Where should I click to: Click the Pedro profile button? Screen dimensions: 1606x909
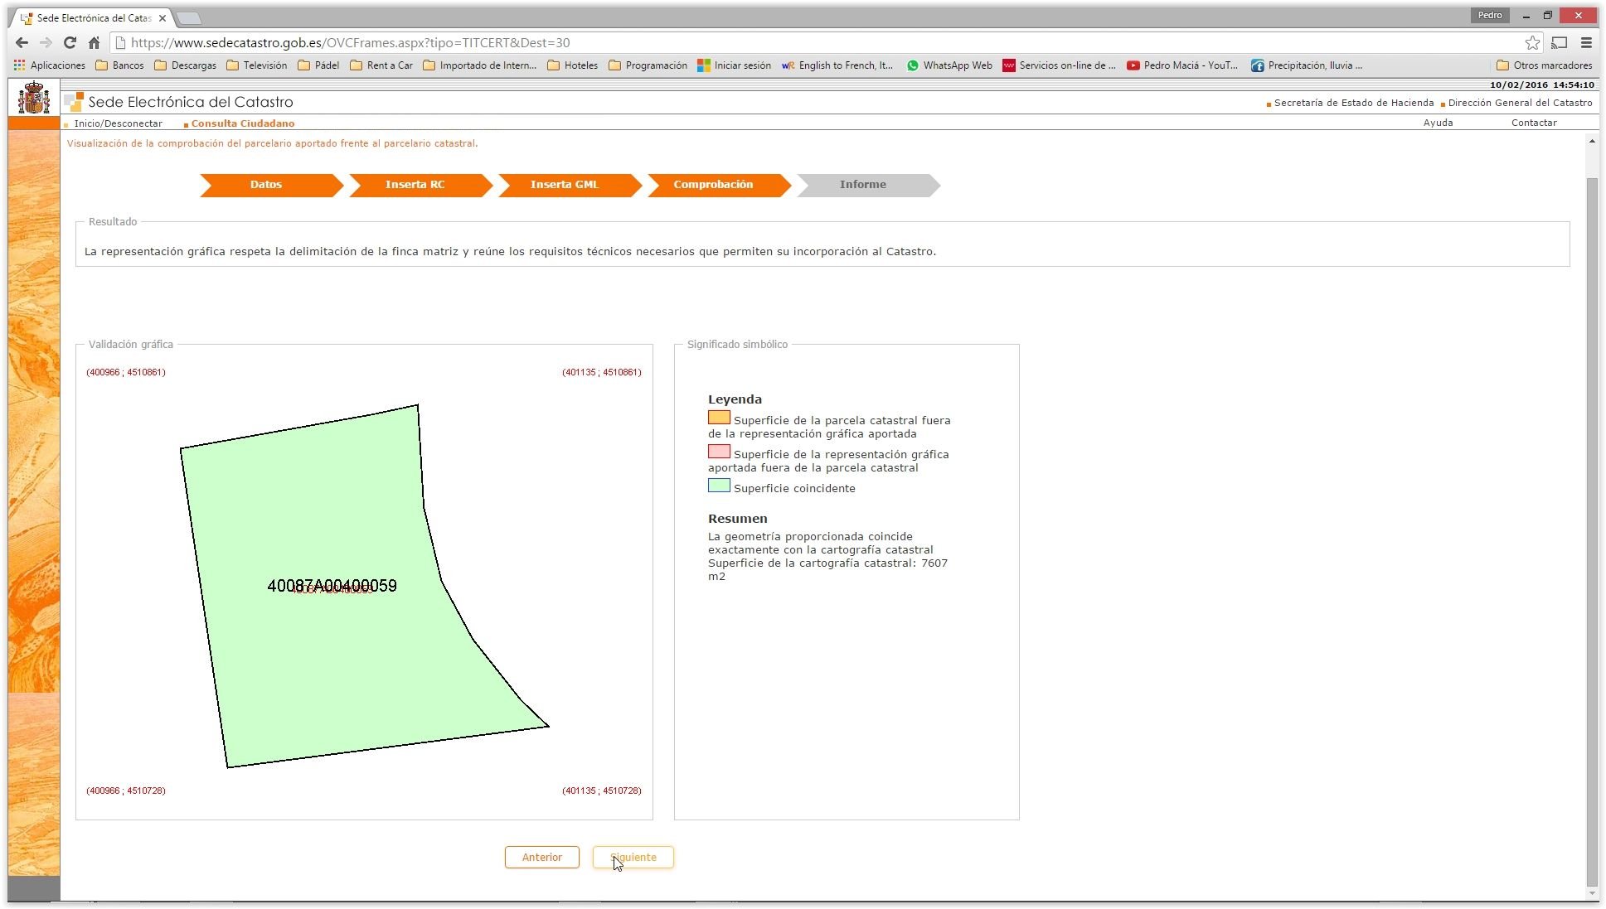[1490, 15]
